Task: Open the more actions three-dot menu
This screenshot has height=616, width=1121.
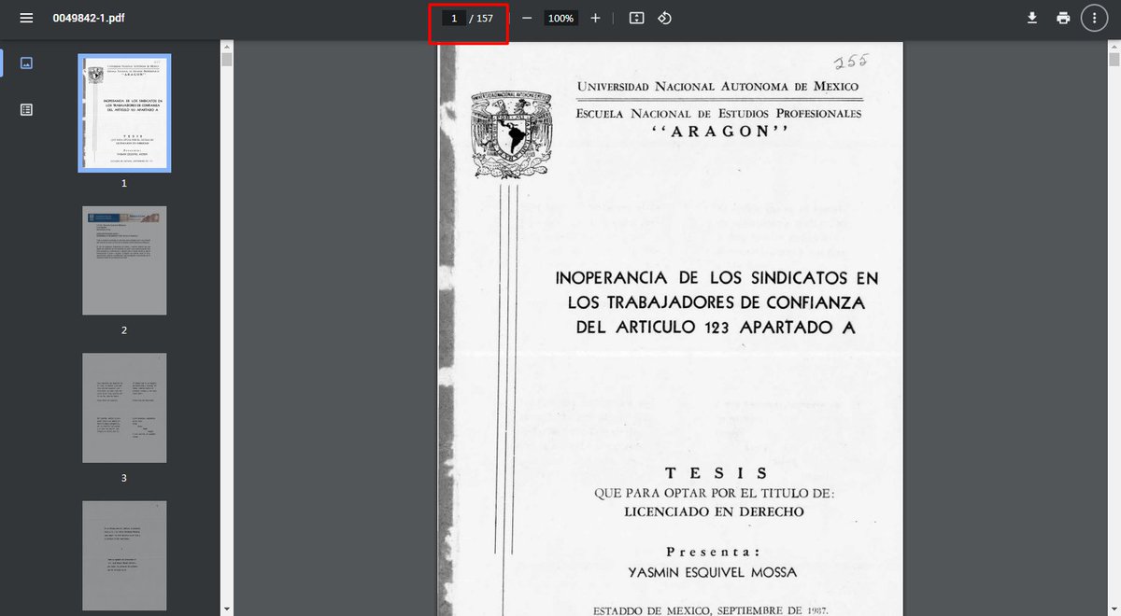Action: 1094,18
